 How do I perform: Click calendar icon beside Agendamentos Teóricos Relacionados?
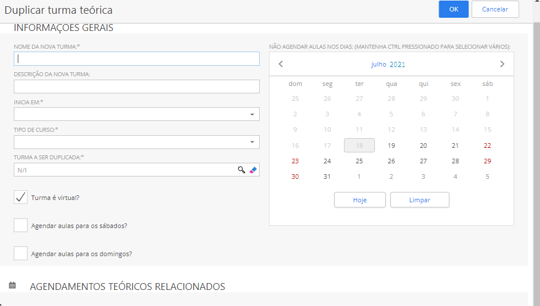coord(13,285)
